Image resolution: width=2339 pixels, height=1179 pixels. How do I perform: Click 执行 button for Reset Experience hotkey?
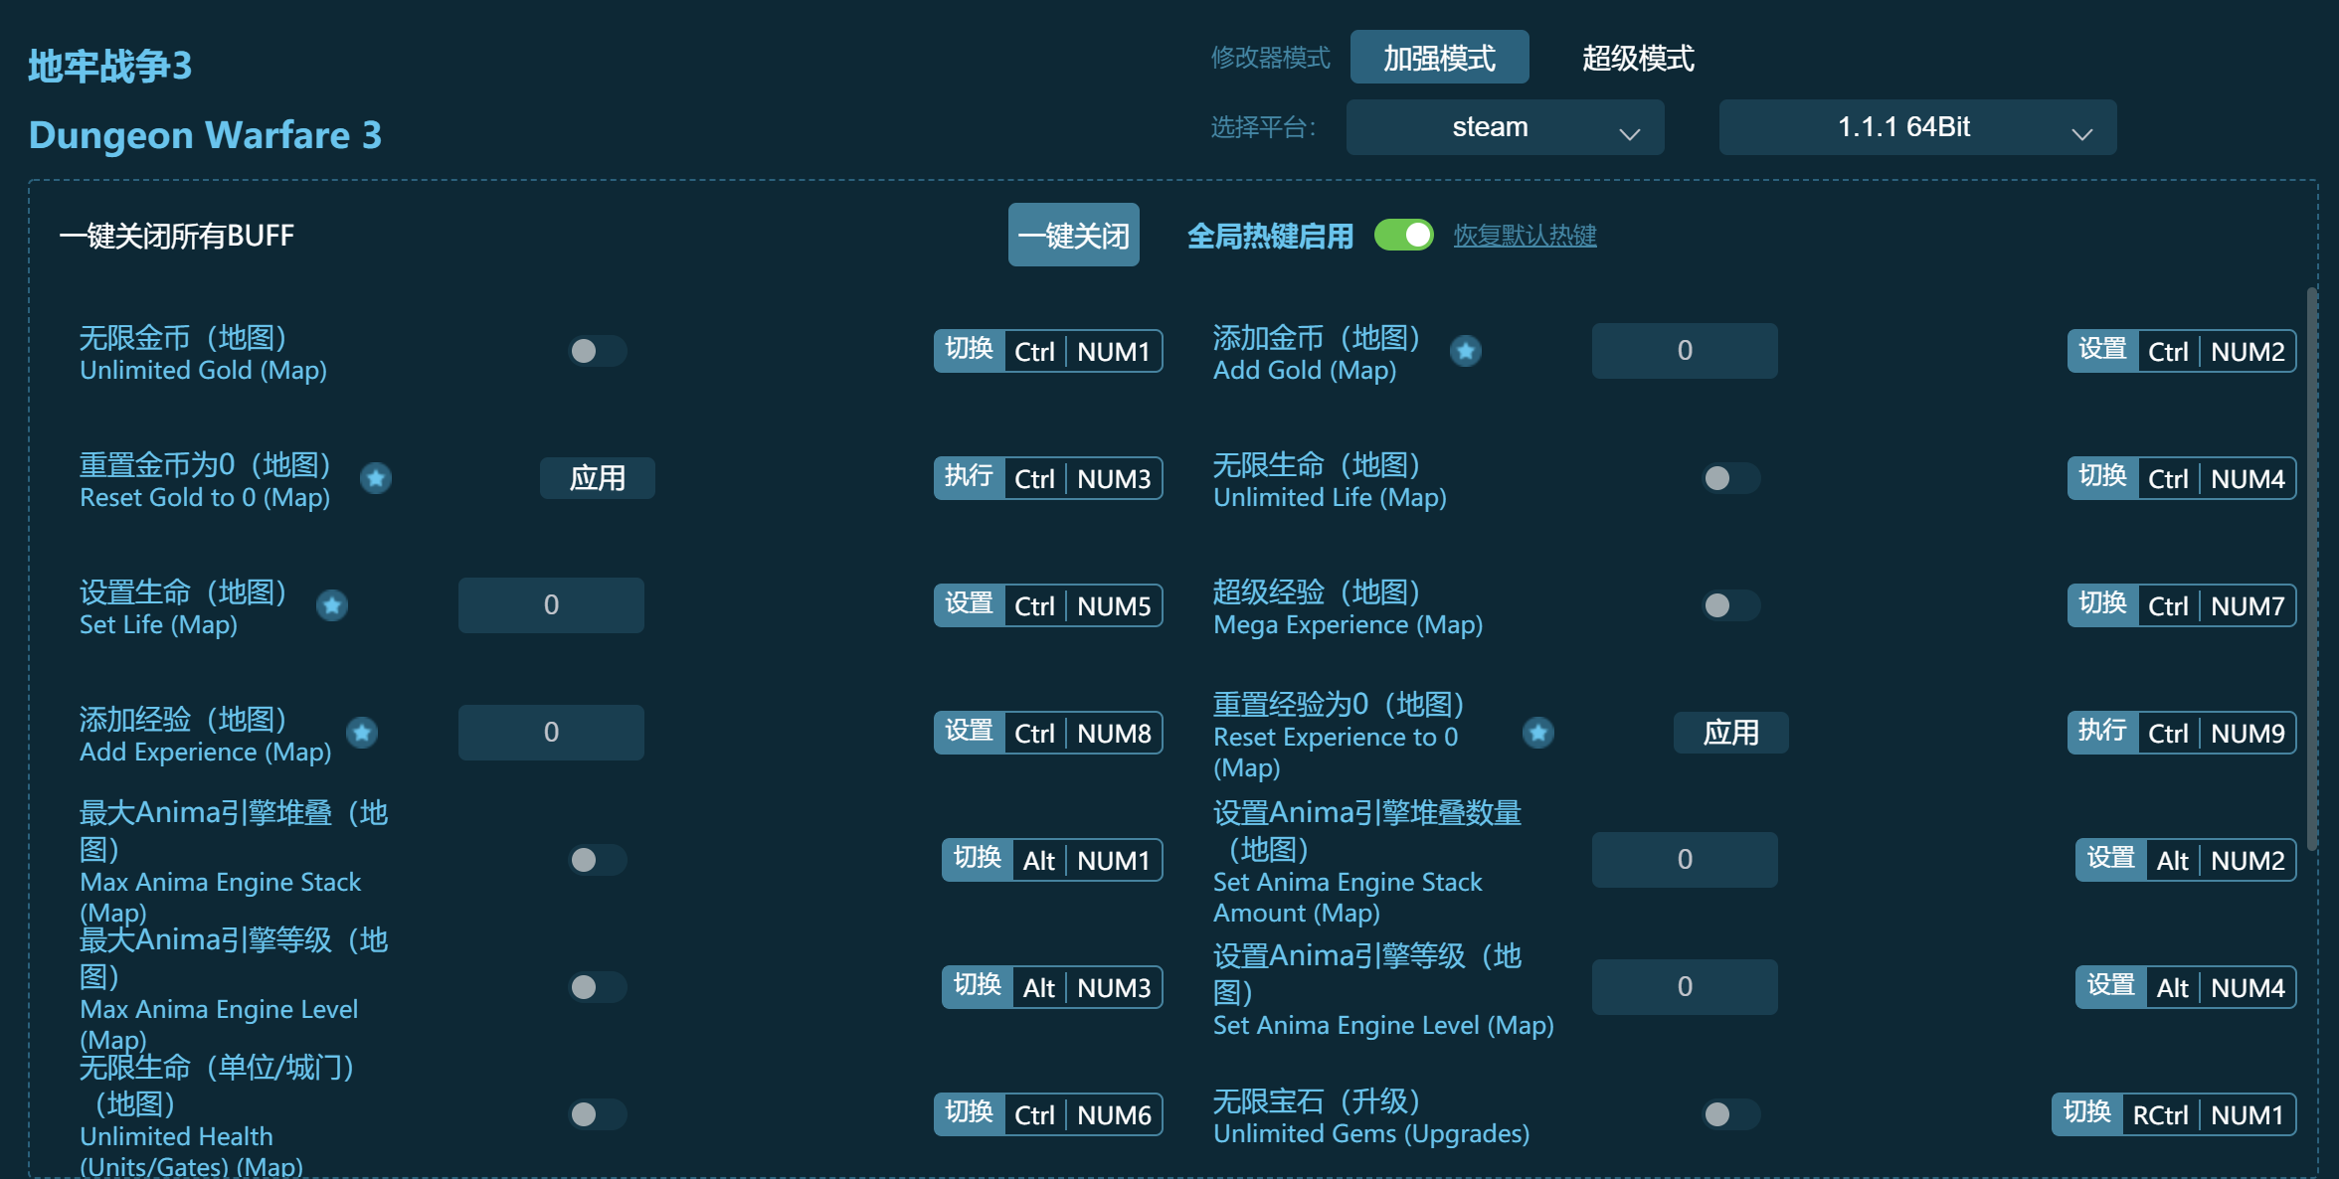(2103, 733)
